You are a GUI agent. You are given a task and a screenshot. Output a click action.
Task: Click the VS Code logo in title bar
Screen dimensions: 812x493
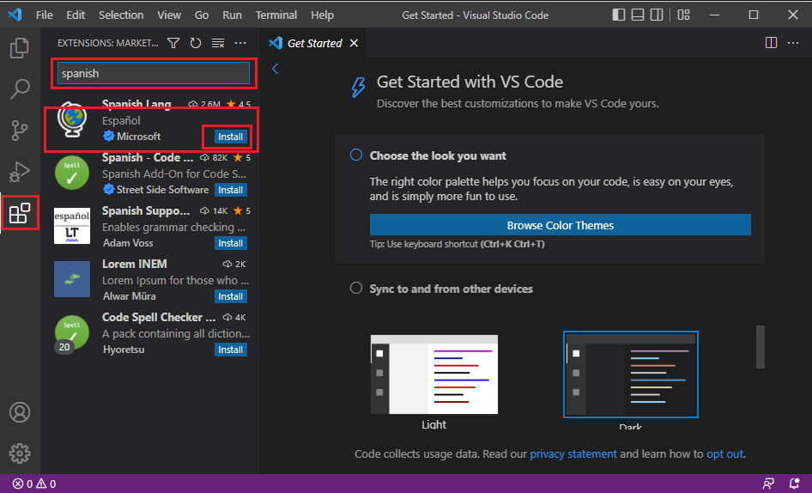click(x=15, y=14)
